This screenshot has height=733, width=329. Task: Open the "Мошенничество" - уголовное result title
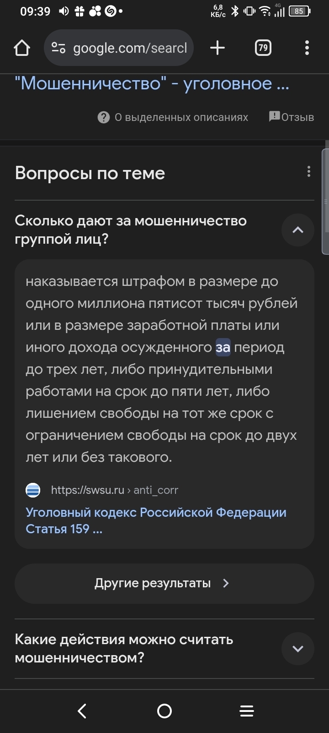tap(152, 83)
